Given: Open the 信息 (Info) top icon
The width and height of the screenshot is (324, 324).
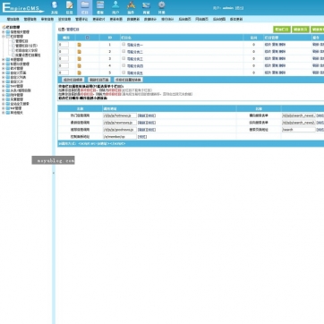Looking at the screenshot, I should click(x=69, y=7).
